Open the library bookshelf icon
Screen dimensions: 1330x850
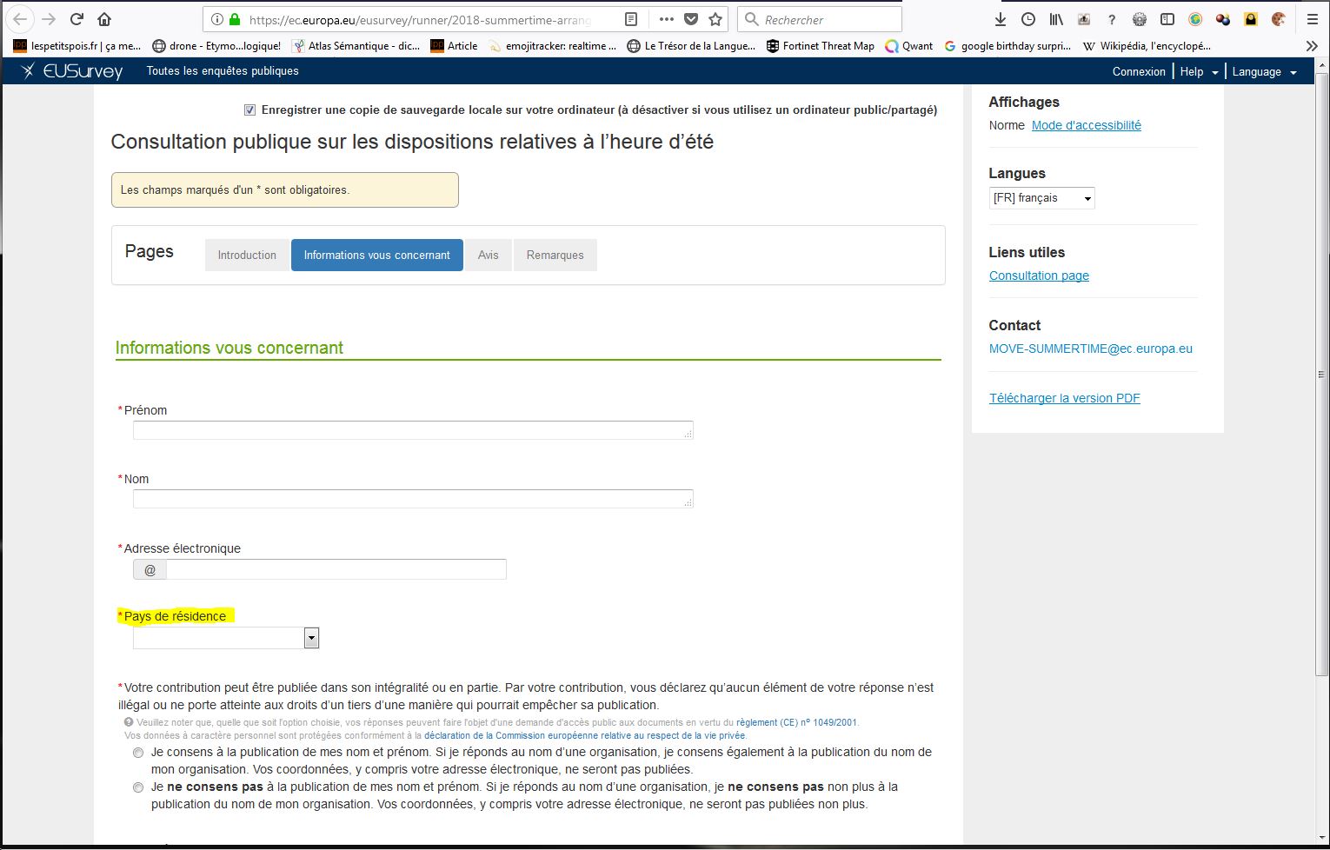(1056, 19)
